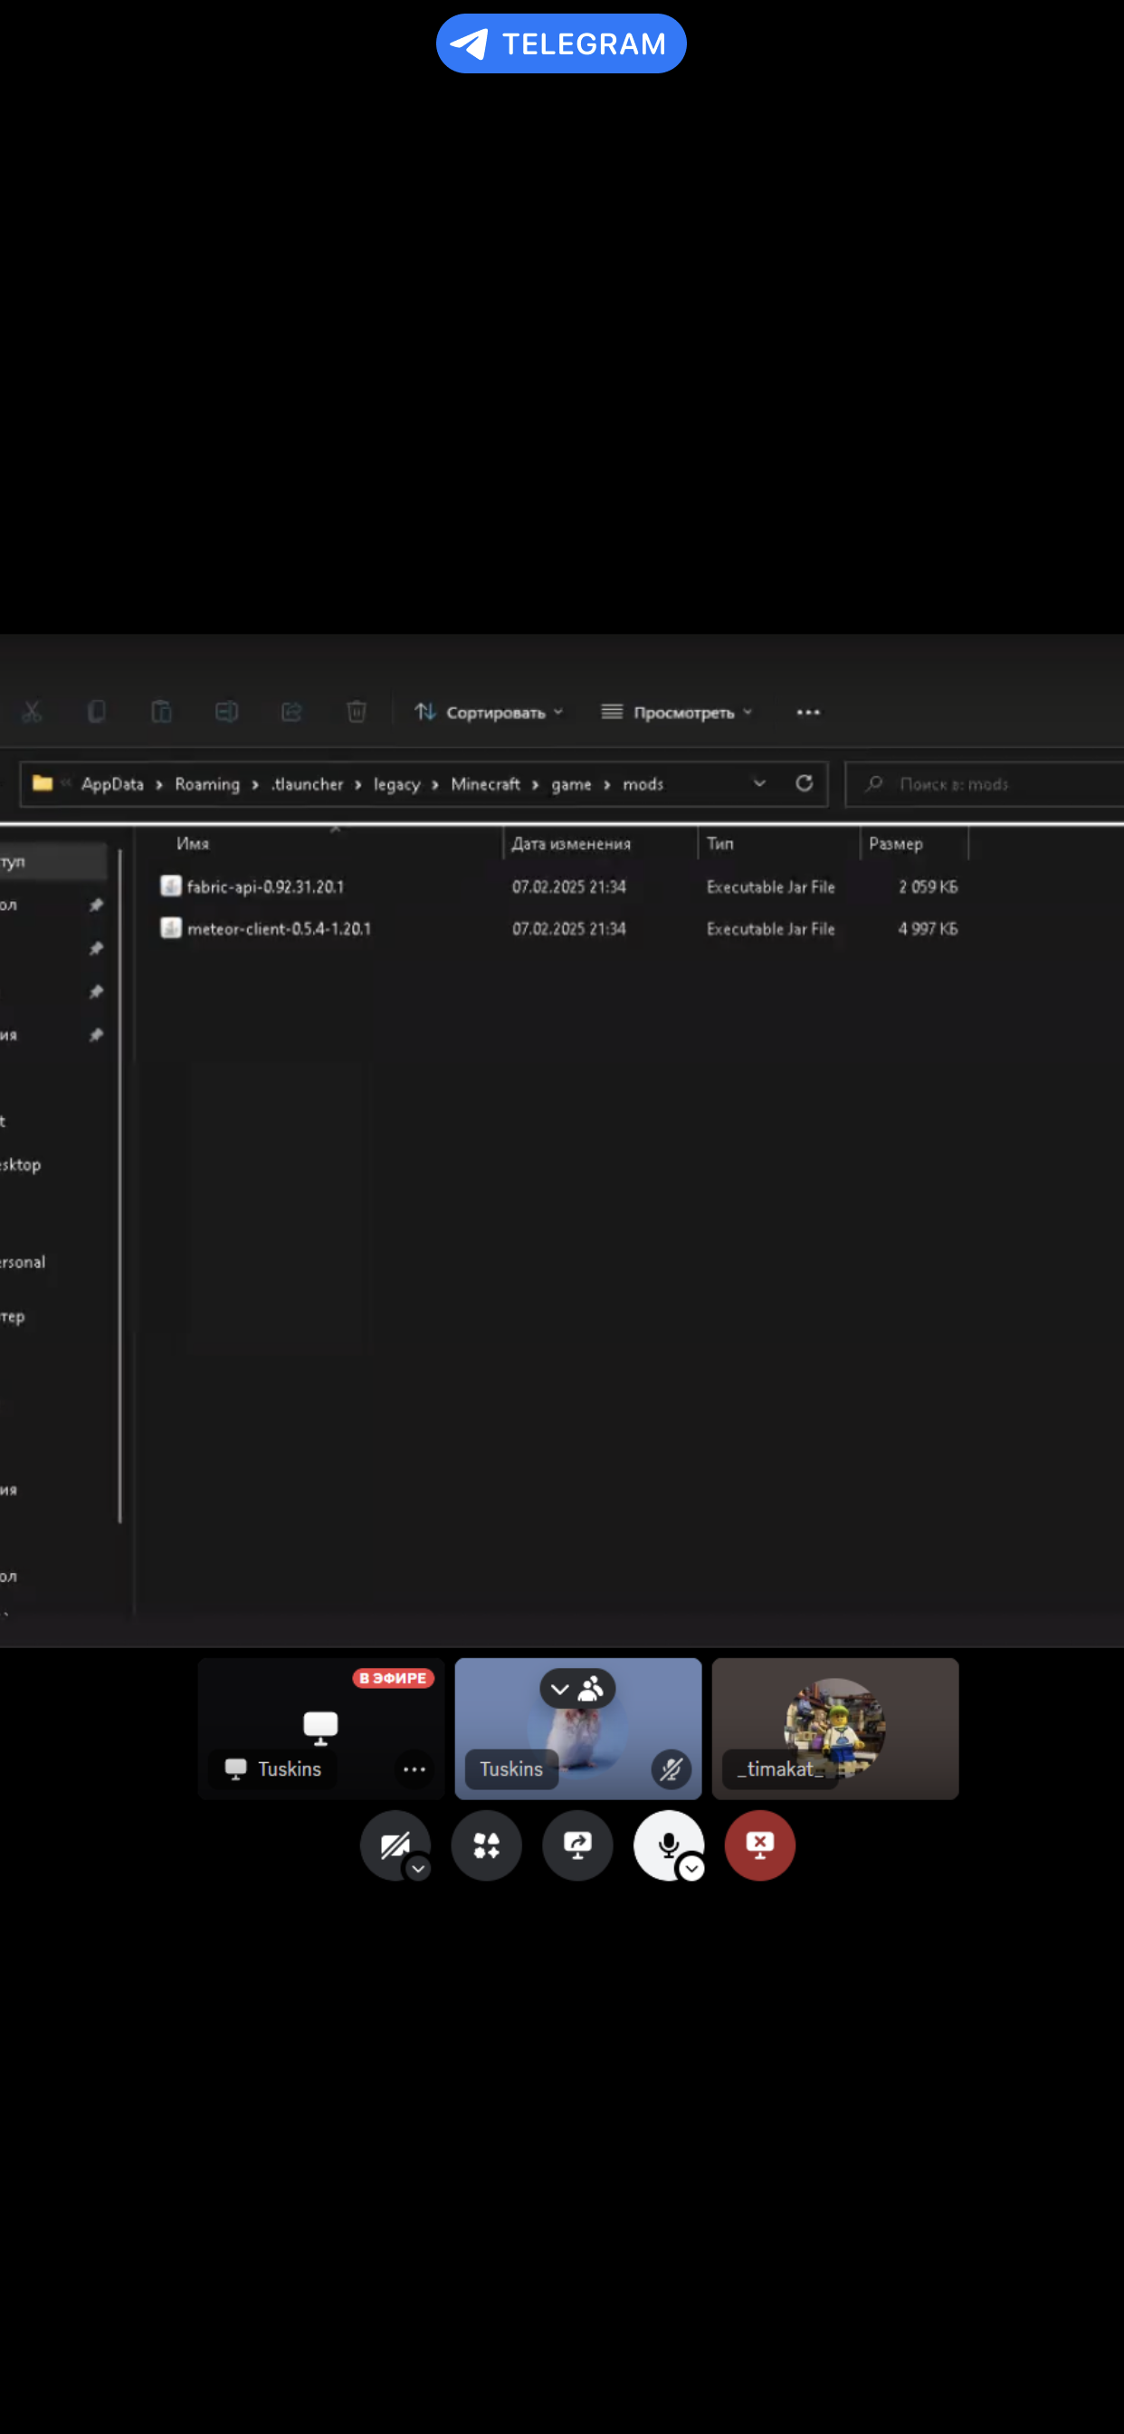Click the Paste clipboard icon

(161, 712)
